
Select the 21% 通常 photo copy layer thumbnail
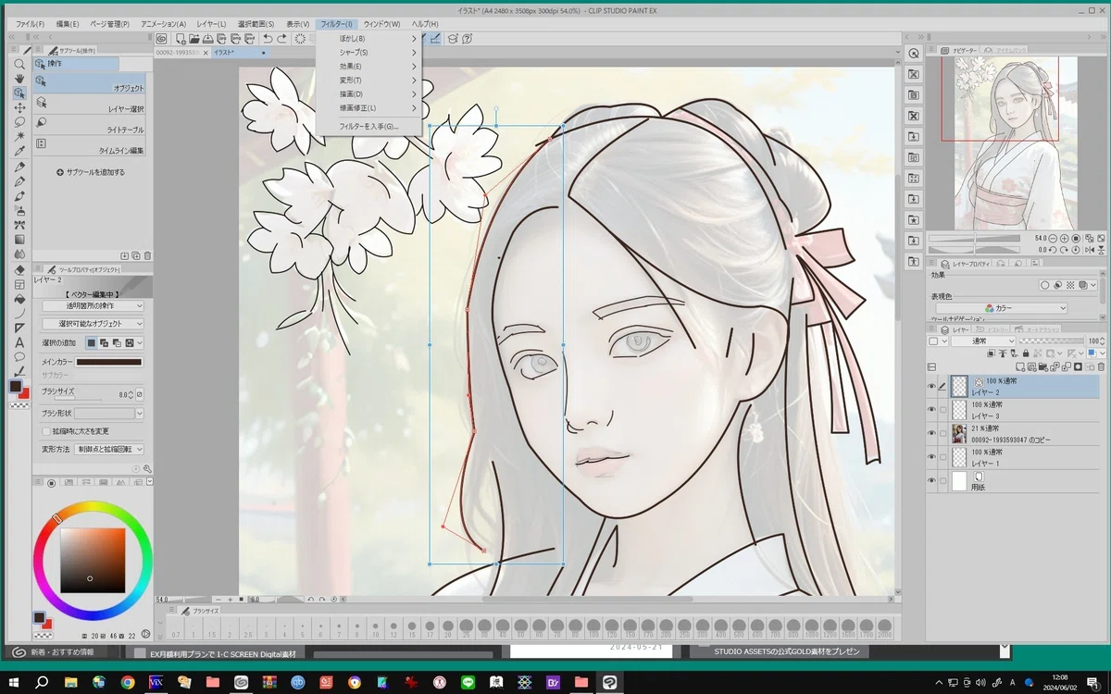(959, 434)
